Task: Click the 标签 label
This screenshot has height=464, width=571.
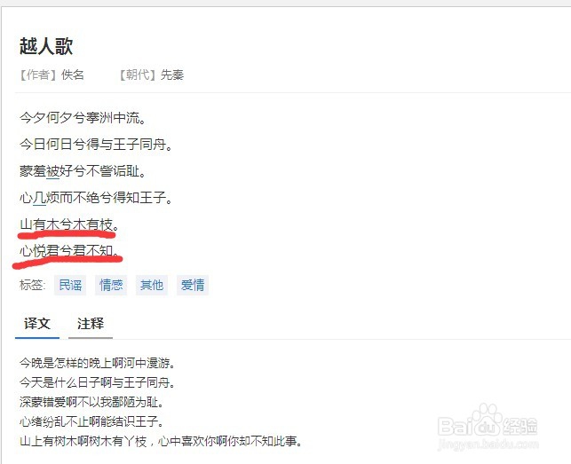Action: point(32,285)
